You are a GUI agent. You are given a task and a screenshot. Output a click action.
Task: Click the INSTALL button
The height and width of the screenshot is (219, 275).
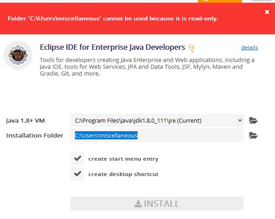157,204
